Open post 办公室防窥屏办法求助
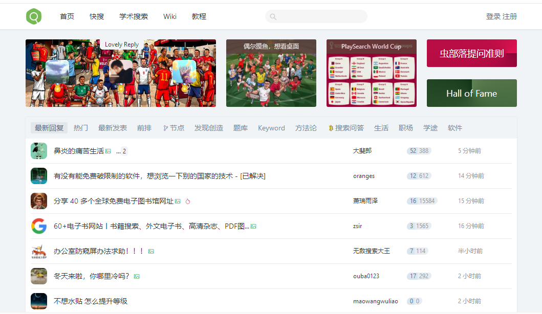This screenshot has width=542, height=314. tap(98, 251)
